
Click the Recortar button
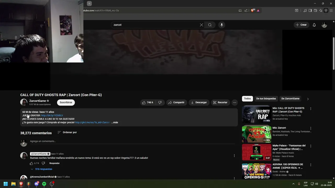(220, 102)
